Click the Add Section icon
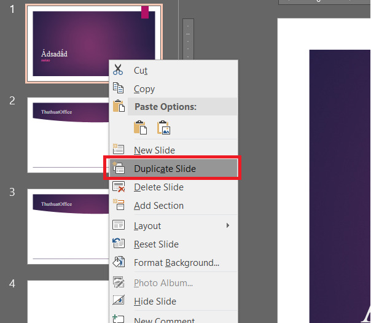The image size is (371, 323). click(x=119, y=206)
